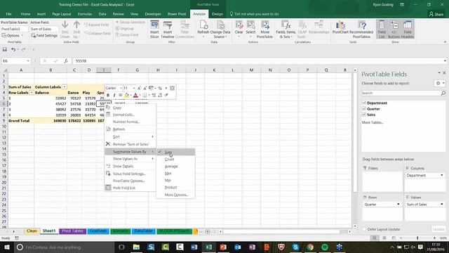Click Drill Down icon
Viewport: 449px width, 253px height.
click(x=65, y=30)
